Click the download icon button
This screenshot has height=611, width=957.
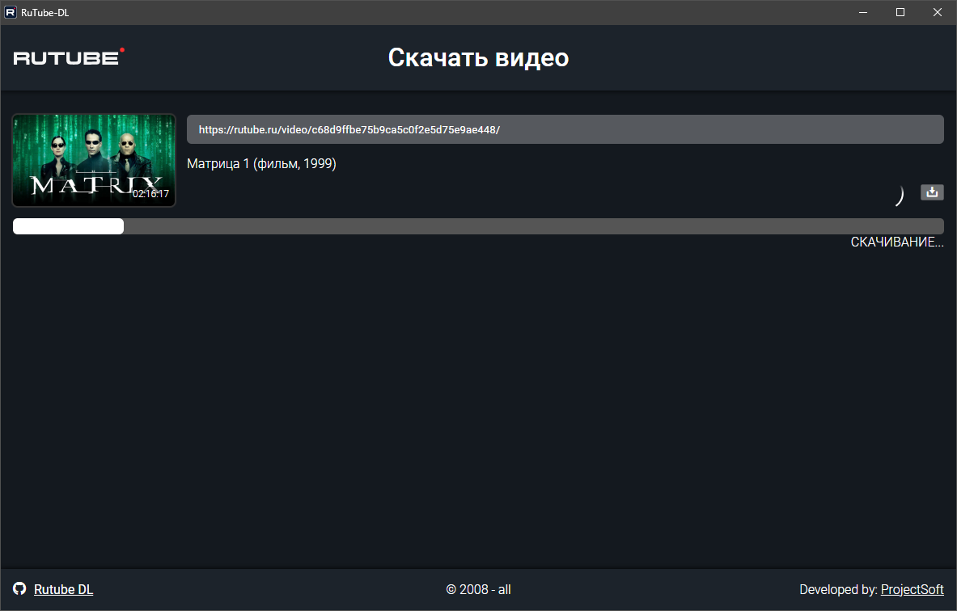tap(931, 192)
